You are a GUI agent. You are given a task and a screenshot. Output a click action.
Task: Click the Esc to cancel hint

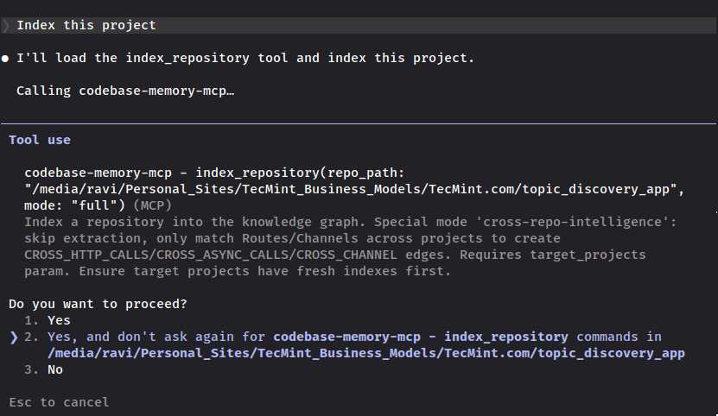coord(59,402)
